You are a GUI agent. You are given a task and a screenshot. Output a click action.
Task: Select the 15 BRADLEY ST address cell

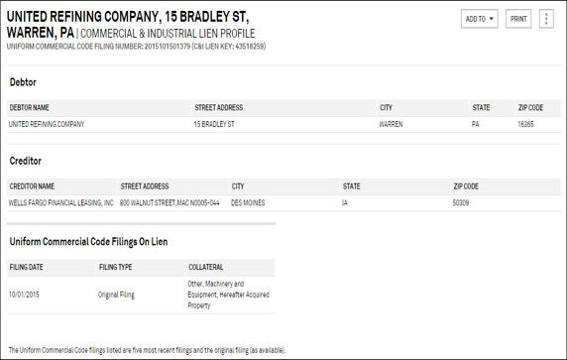coord(214,124)
